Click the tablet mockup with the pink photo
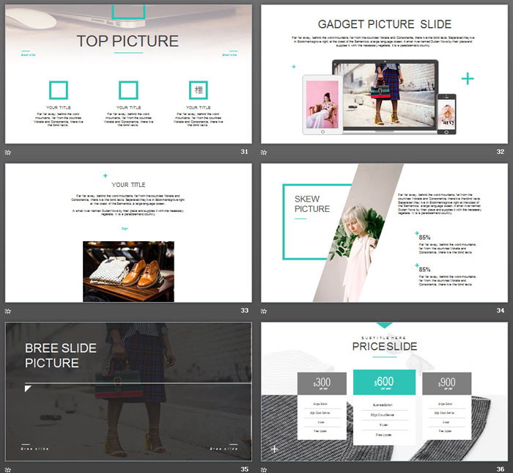 tap(322, 105)
